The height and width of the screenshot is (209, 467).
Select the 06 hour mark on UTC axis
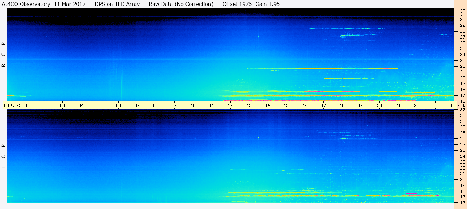(118, 105)
